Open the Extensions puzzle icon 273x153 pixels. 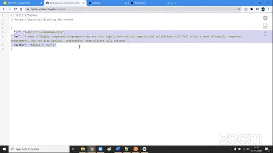252,9
